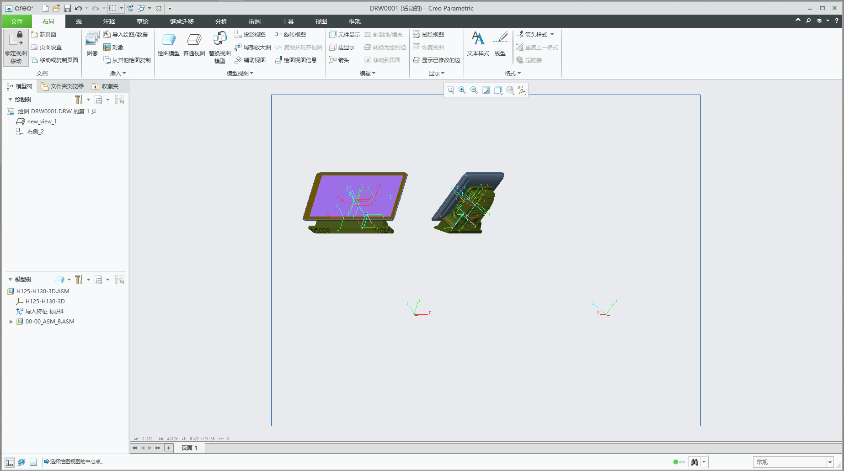Click the binoculars find icon in status bar
844x471 pixels.
point(694,462)
